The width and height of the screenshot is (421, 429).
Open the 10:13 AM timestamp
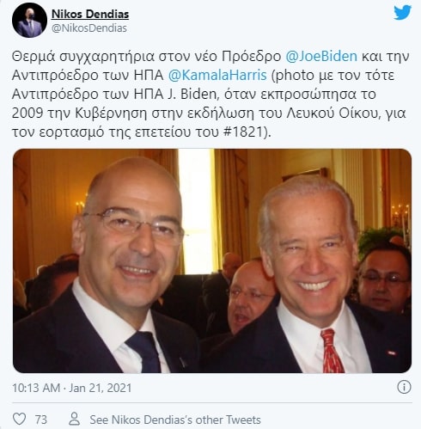pos(36,388)
